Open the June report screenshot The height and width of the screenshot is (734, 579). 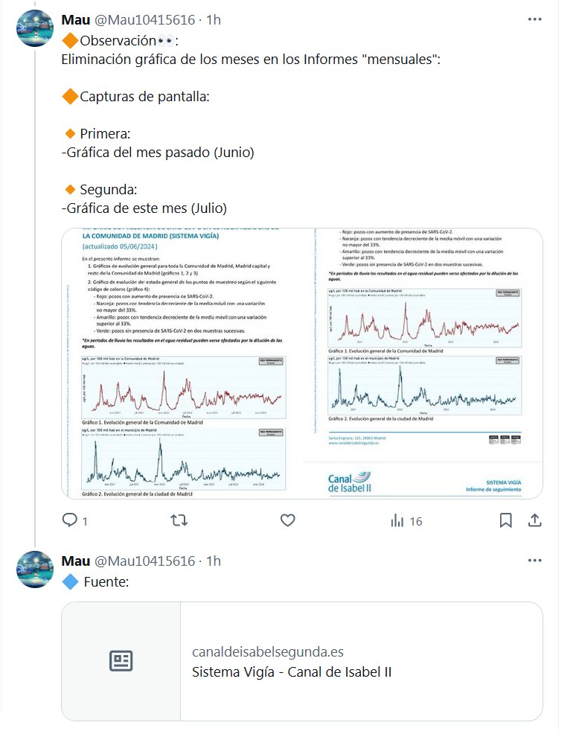(182, 363)
